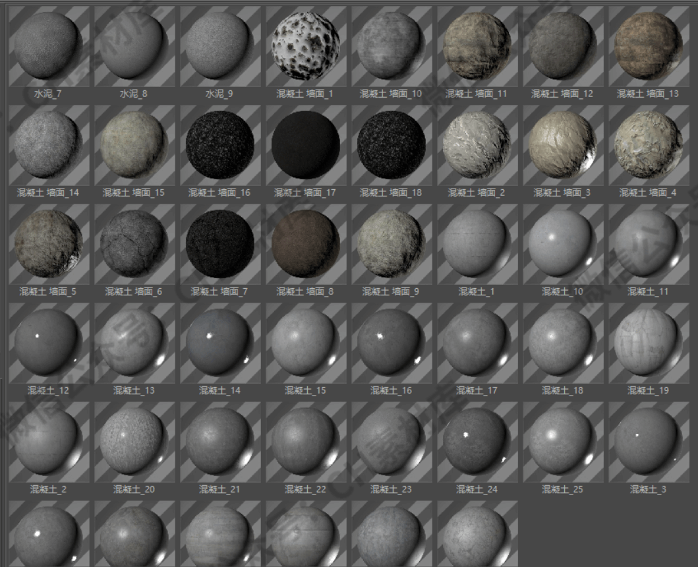Image resolution: width=698 pixels, height=567 pixels.
Task: Choose the 水泥_9 material preview
Action: pyautogui.click(x=220, y=45)
